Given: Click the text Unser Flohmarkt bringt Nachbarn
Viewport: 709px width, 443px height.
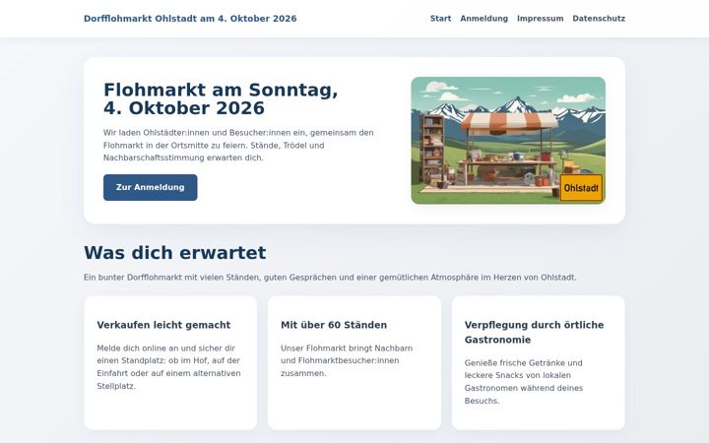Looking at the screenshot, I should 347,360.
